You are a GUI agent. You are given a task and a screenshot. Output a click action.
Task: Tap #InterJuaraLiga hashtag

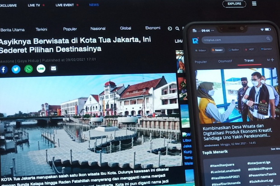click(259, 163)
